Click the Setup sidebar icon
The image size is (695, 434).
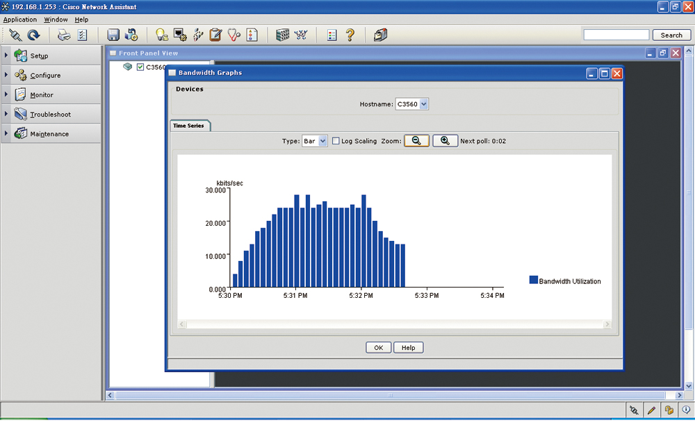tap(20, 56)
